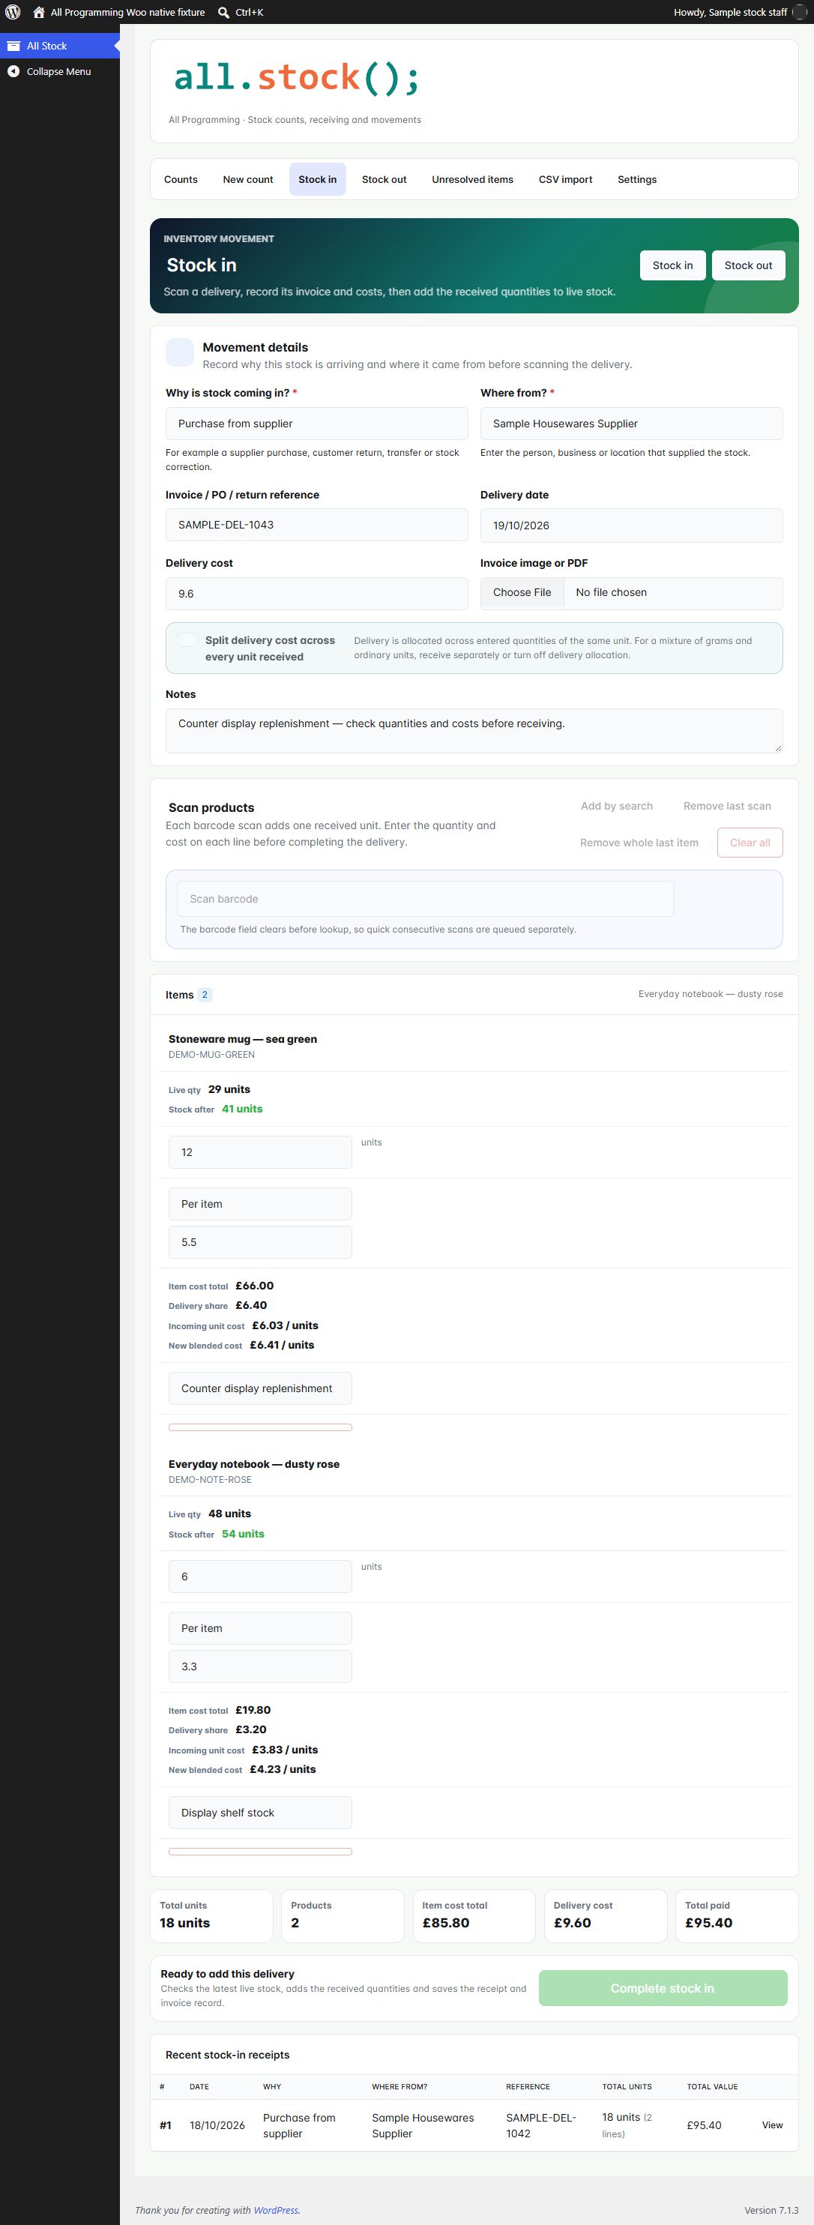The width and height of the screenshot is (814, 2225).
Task: Click Version 7.1.3 footer text
Action: (772, 2210)
